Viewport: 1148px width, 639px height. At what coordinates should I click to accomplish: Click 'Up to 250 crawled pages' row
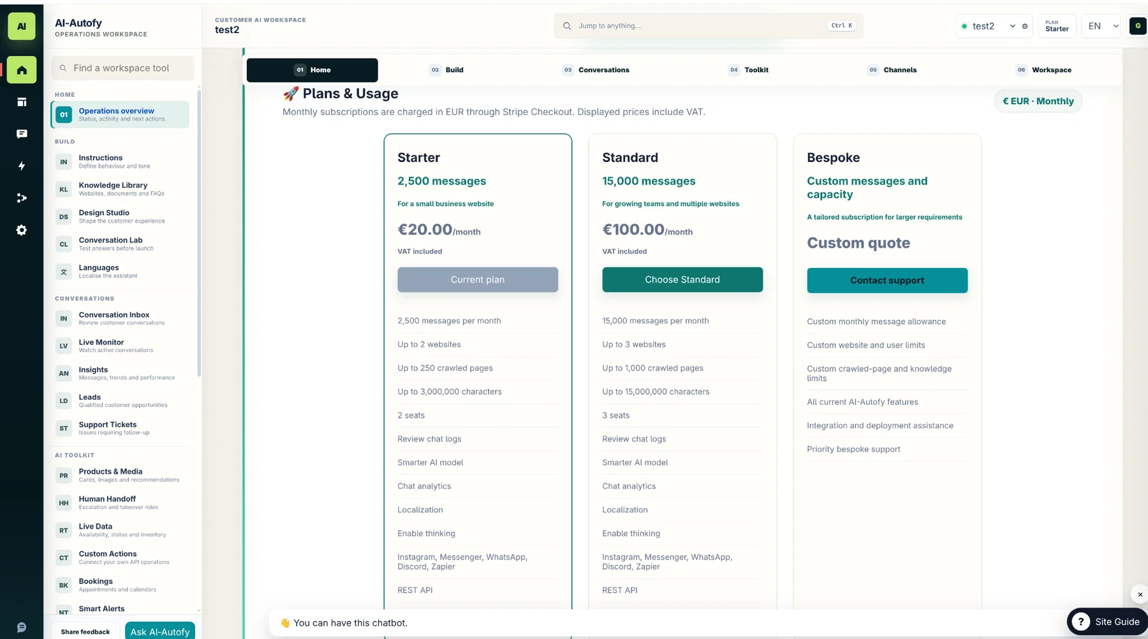pos(478,368)
